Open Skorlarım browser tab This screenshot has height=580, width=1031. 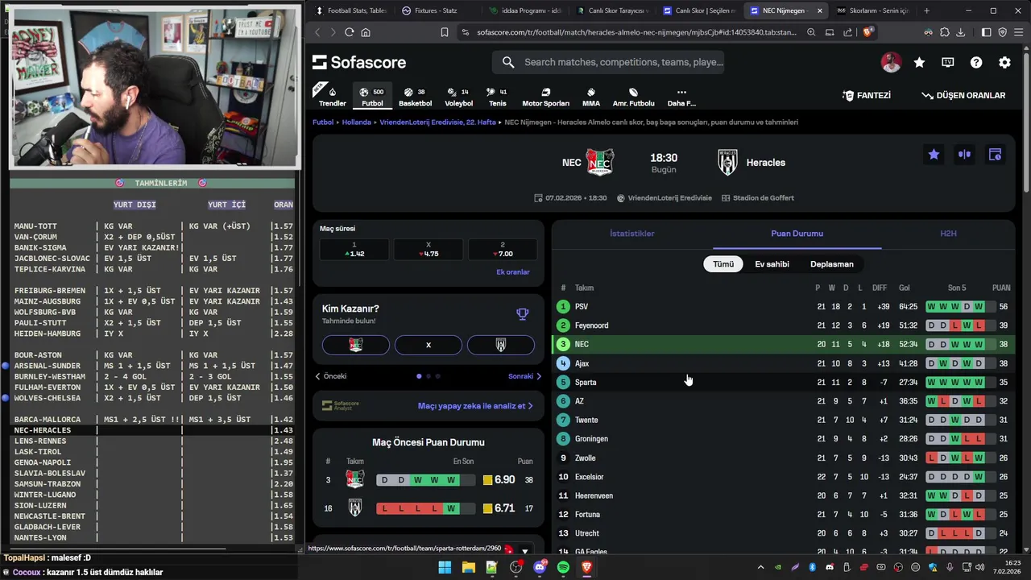(x=872, y=10)
